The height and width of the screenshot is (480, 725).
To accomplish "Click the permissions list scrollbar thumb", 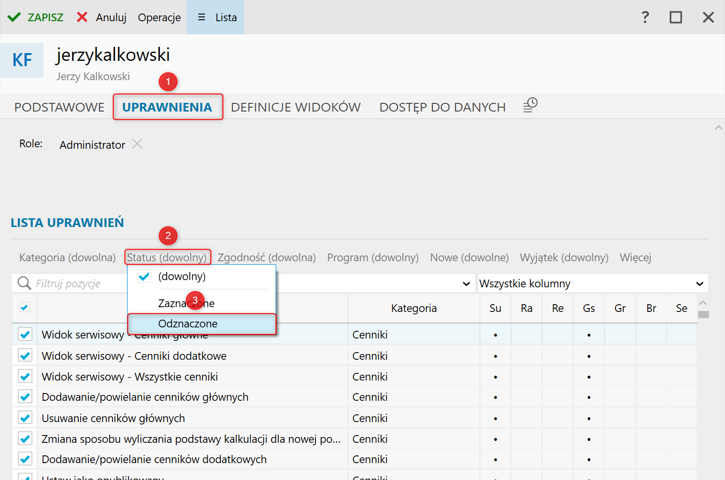I will coord(703,315).
